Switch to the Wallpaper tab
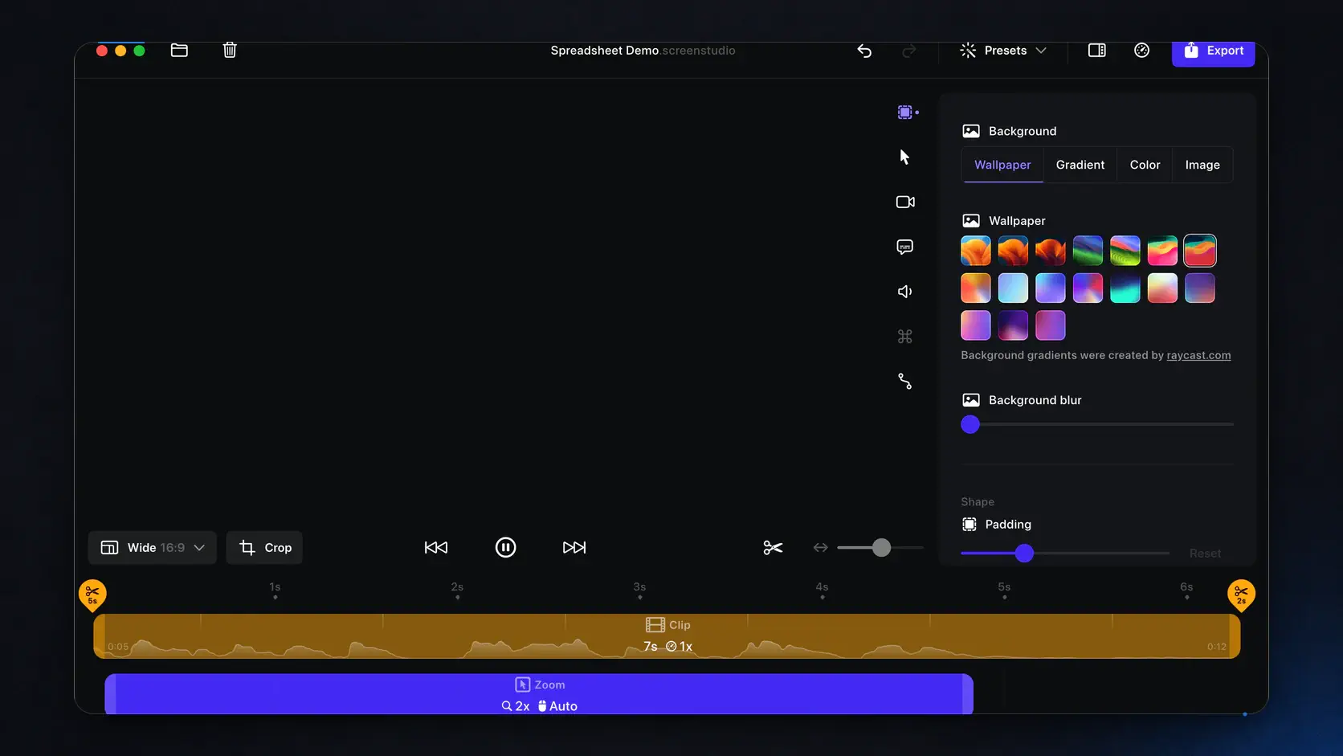The image size is (1343, 756). click(x=1002, y=165)
